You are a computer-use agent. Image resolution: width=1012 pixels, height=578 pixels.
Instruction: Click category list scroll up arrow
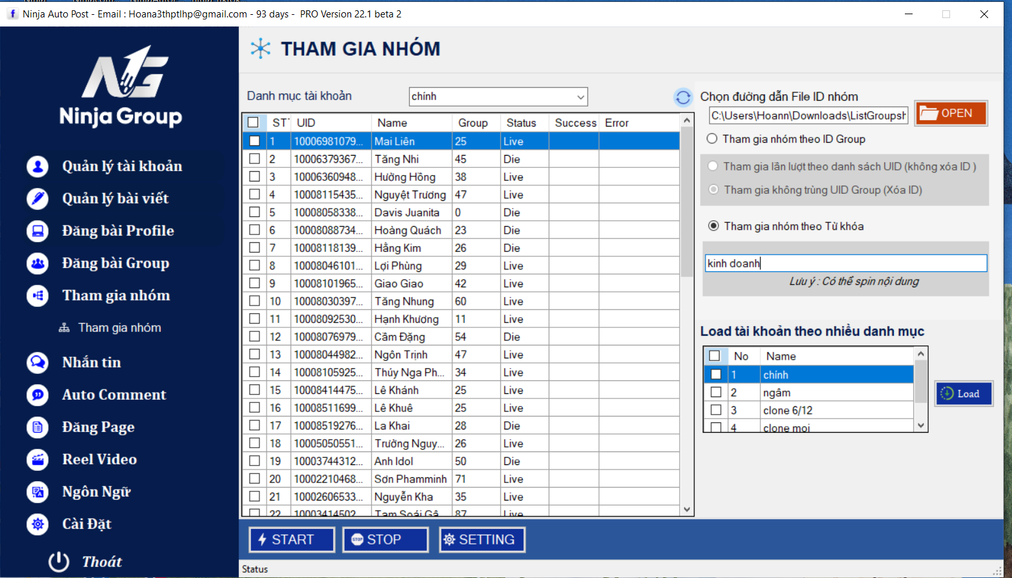(921, 354)
